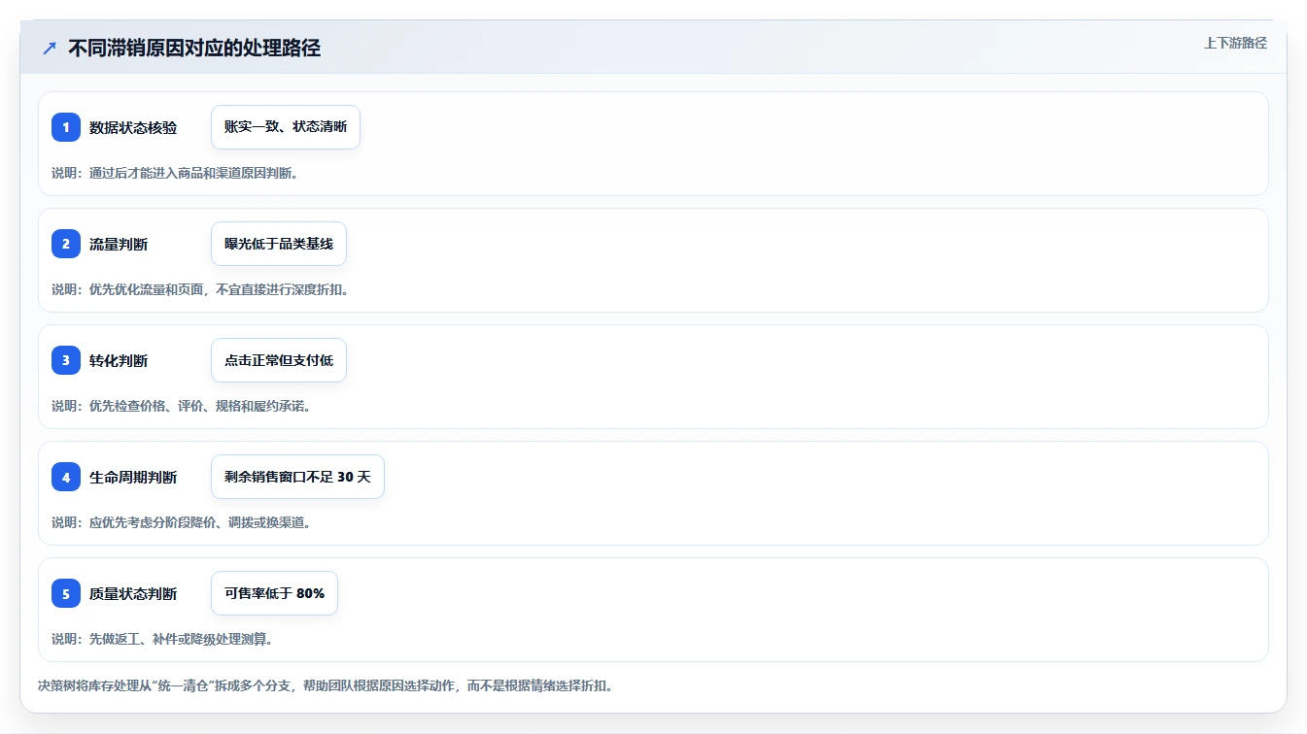Click note about 通过后才能进入商品和渠道原因判断

coord(175,173)
